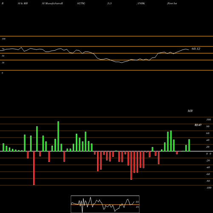Click the longest red MR bar
213x213 pixels.
[34, 168]
